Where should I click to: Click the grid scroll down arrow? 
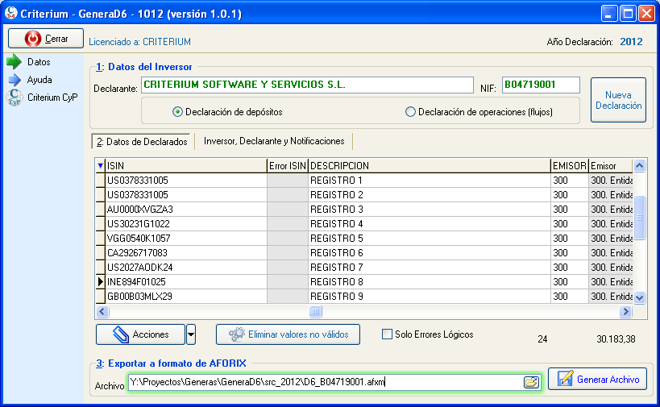639,297
